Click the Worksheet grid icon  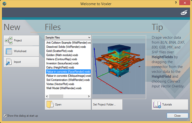9,51
